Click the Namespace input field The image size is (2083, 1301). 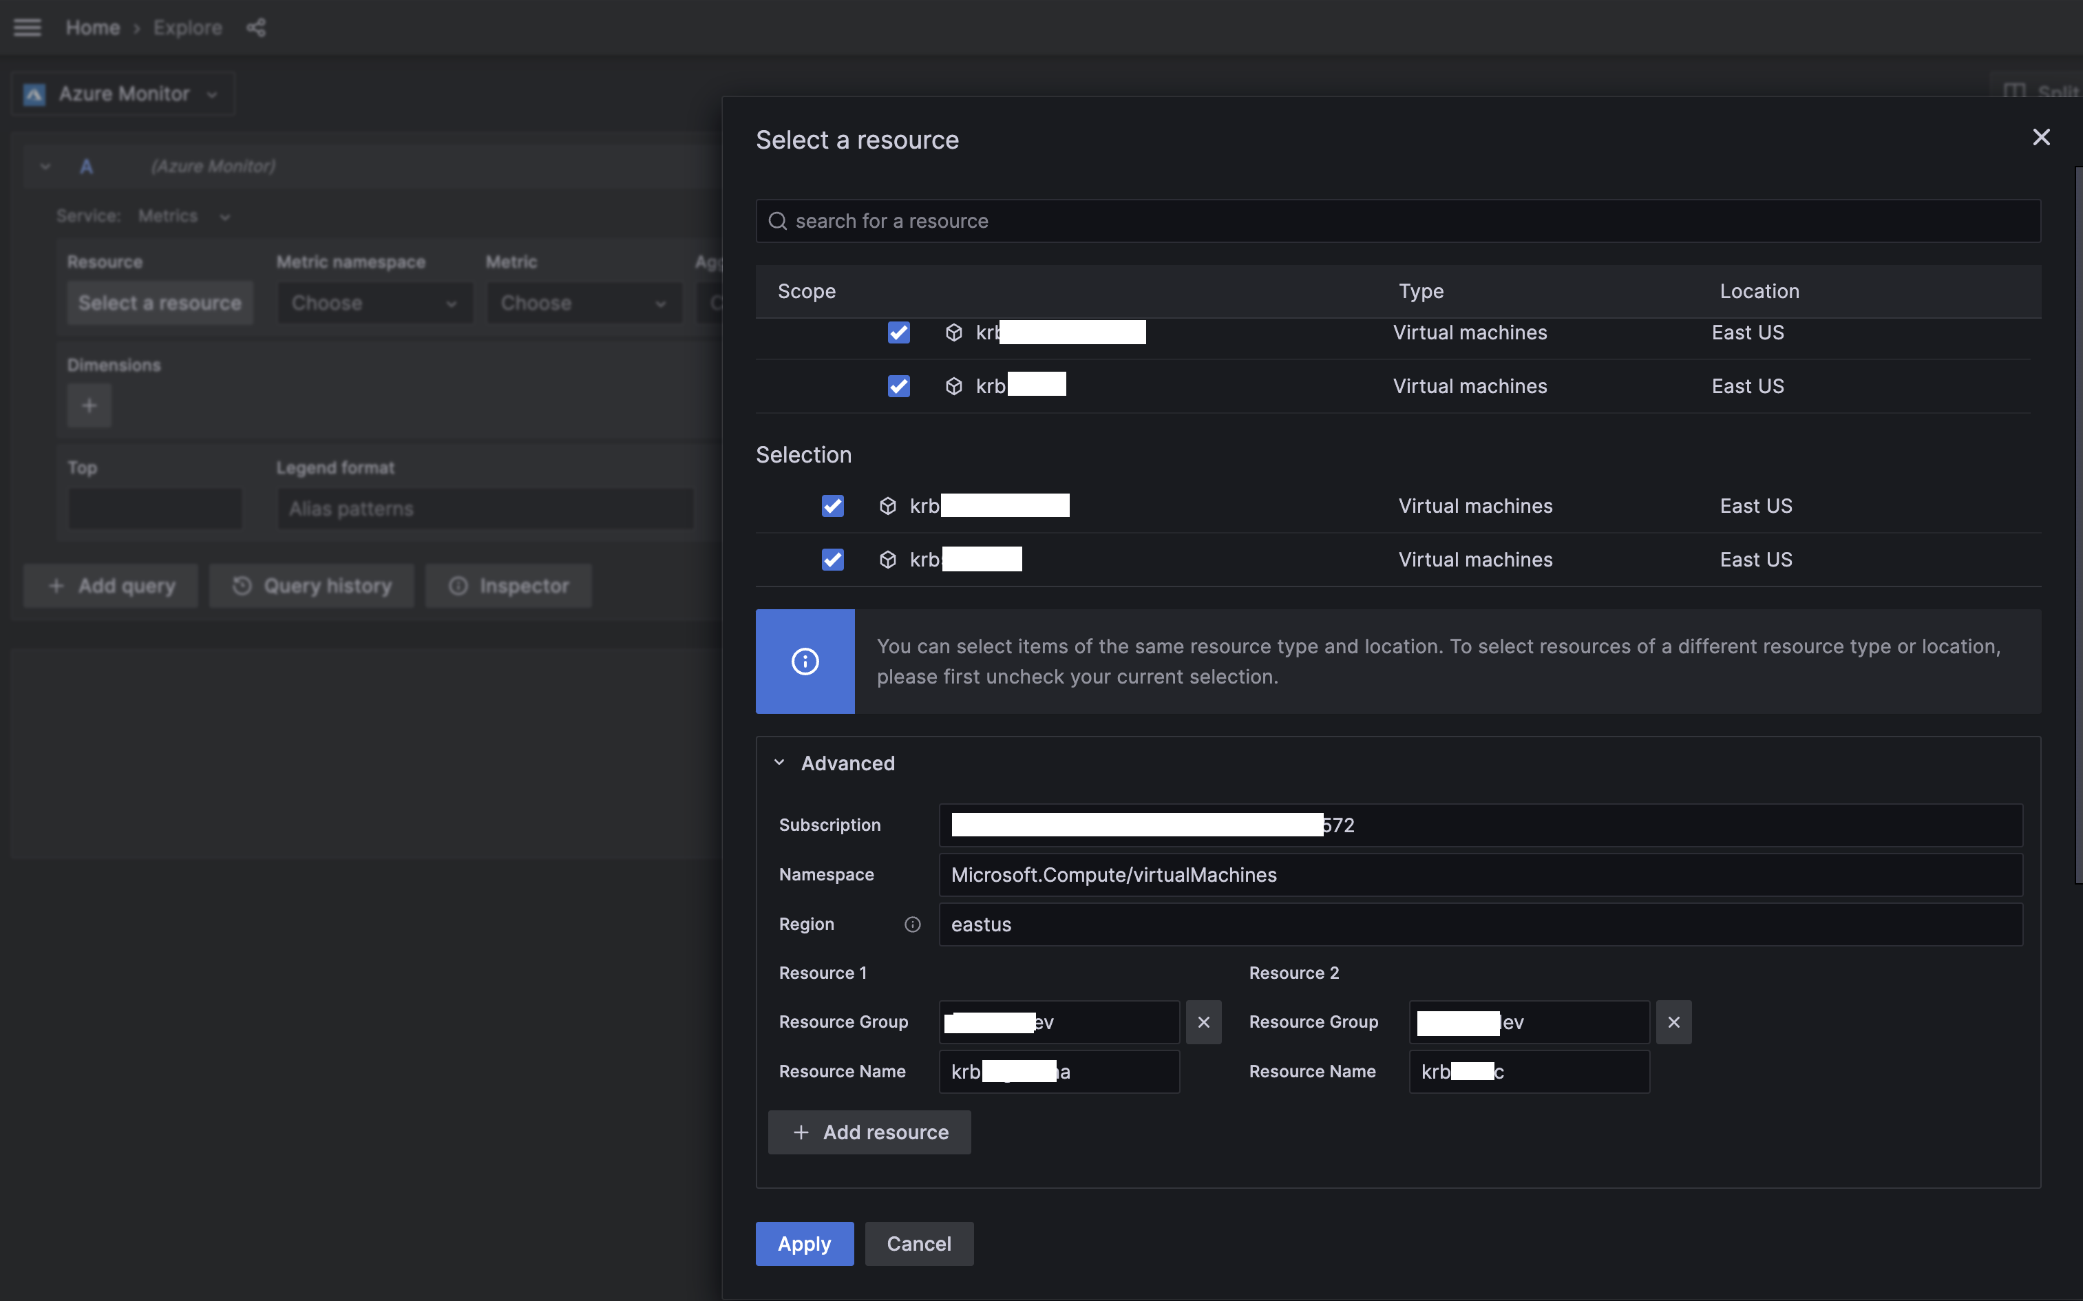(1480, 875)
